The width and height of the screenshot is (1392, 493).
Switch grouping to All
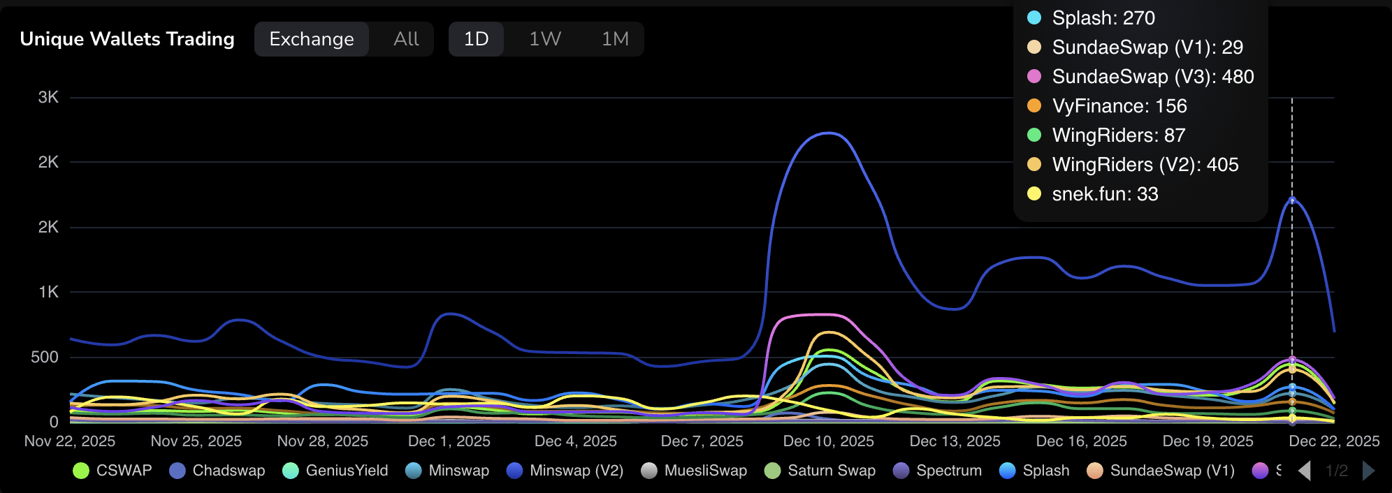point(406,39)
